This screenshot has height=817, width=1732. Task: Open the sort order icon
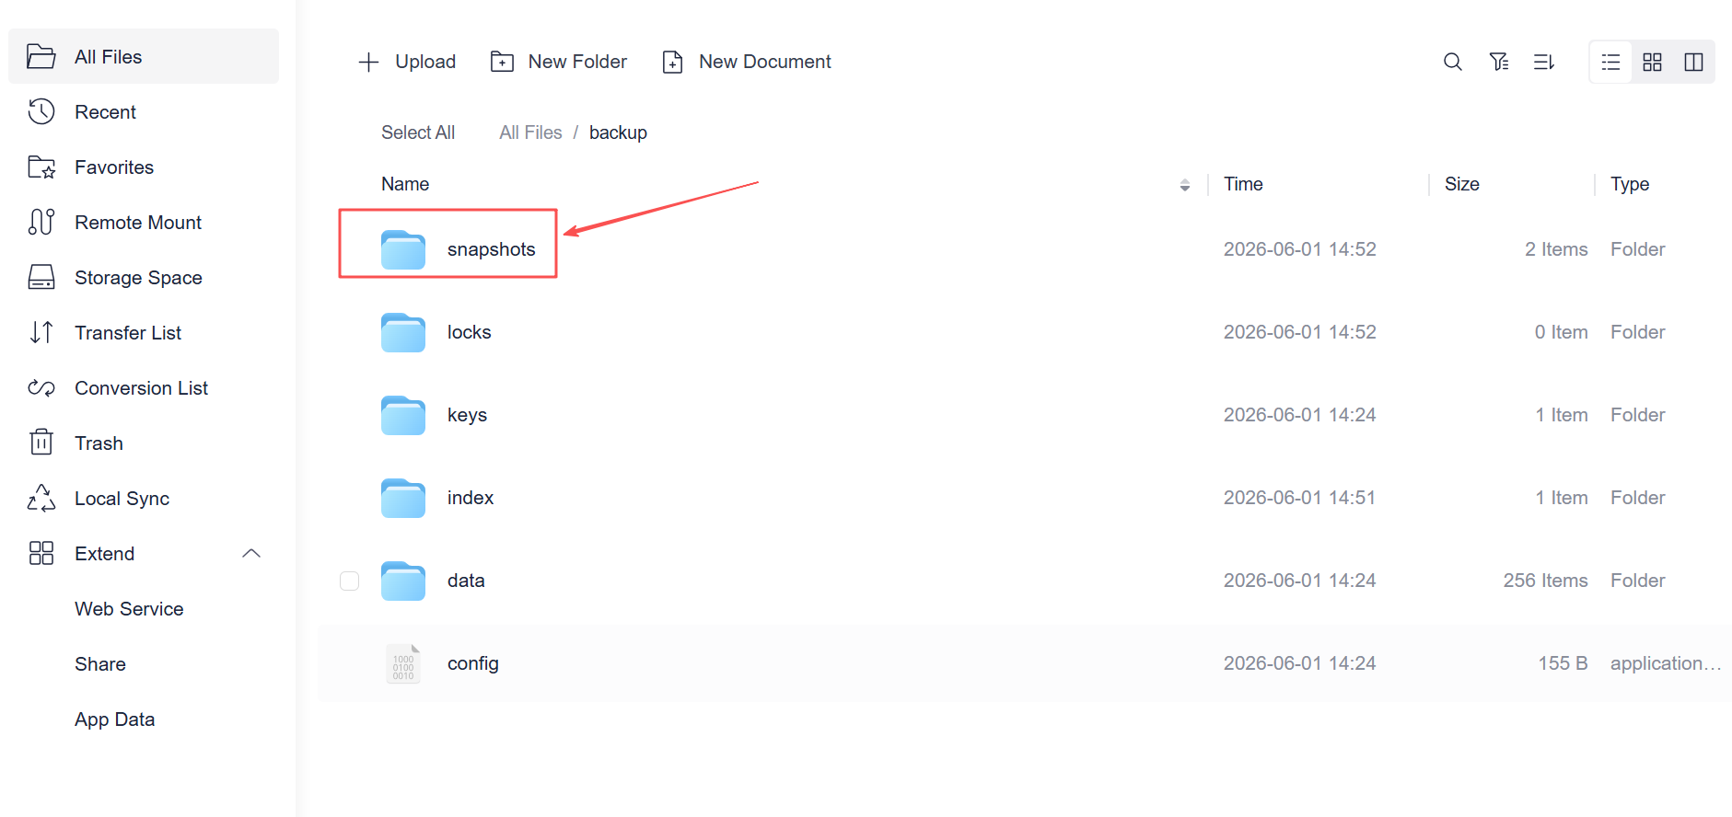1544,62
